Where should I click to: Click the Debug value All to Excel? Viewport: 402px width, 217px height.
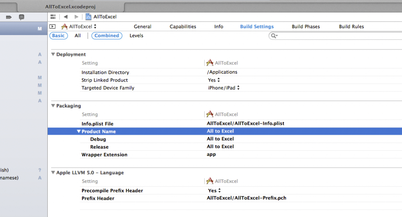[x=220, y=139]
